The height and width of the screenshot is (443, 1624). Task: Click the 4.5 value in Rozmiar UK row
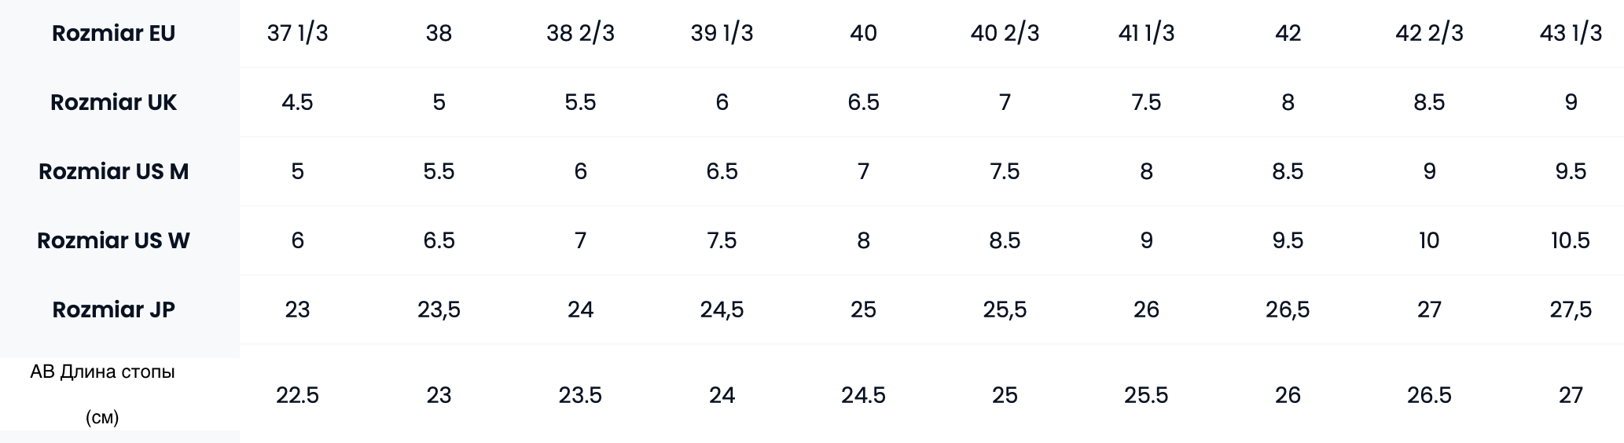coord(297,102)
